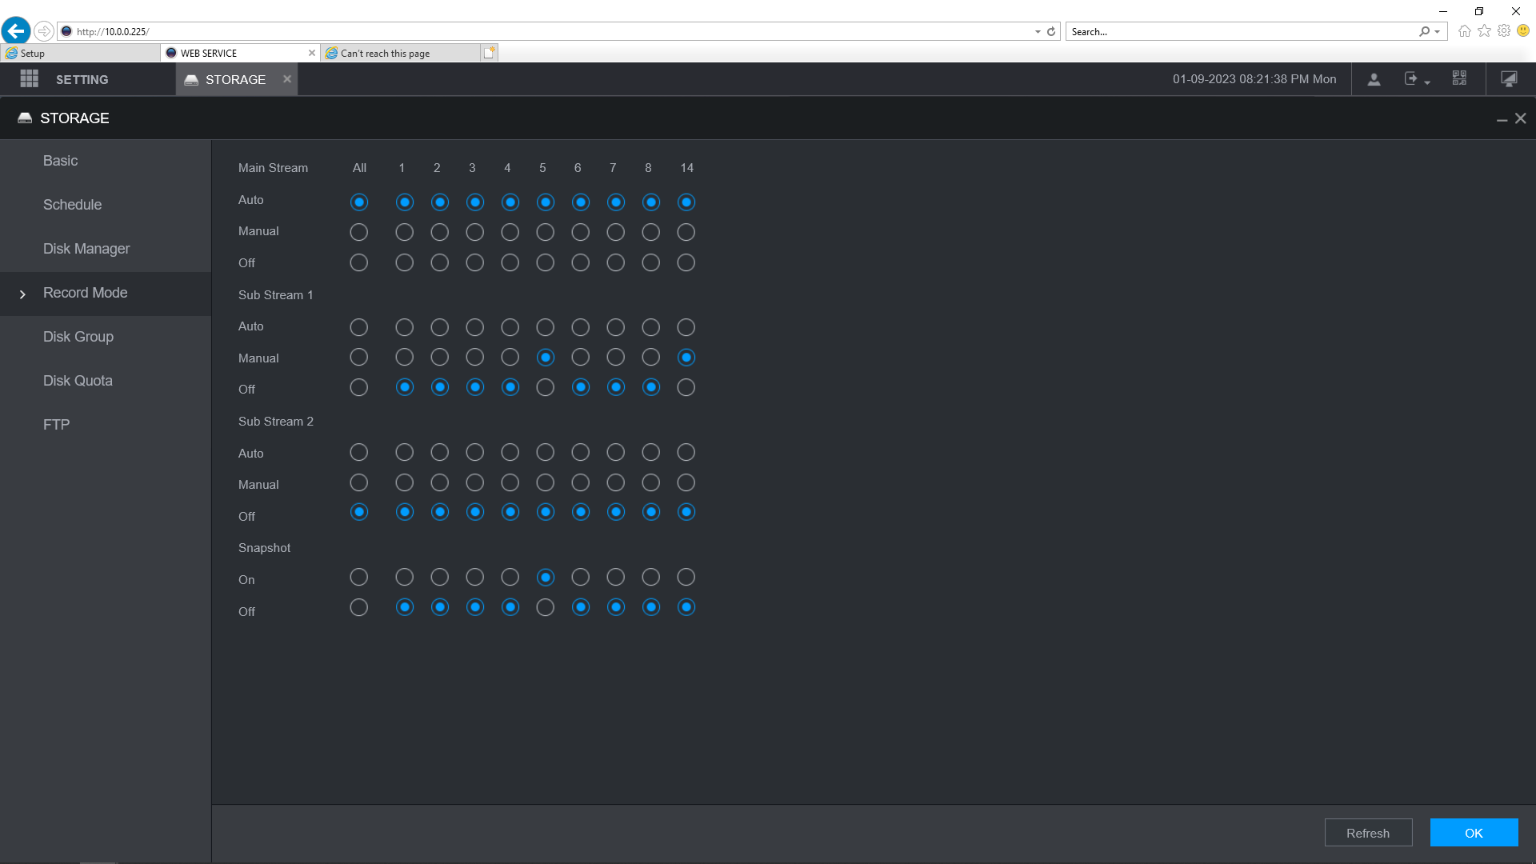The height and width of the screenshot is (864, 1536).
Task: Switch to Can't reach this page tab
Action: [x=400, y=53]
